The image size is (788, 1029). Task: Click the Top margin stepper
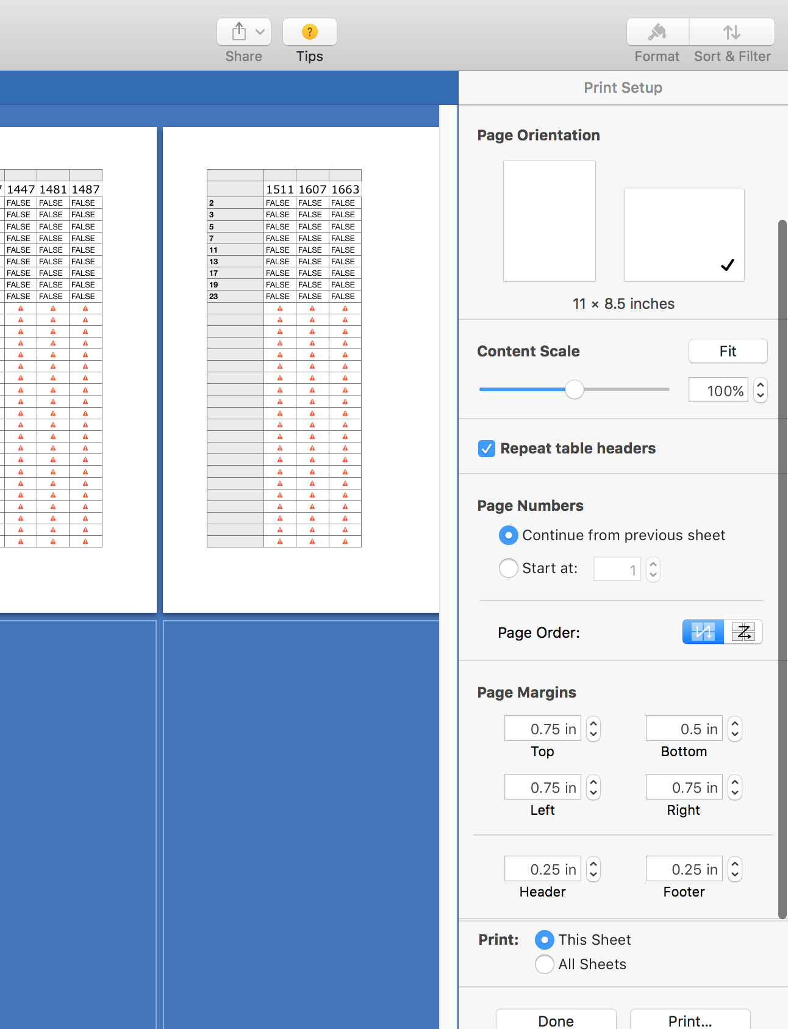click(x=593, y=729)
